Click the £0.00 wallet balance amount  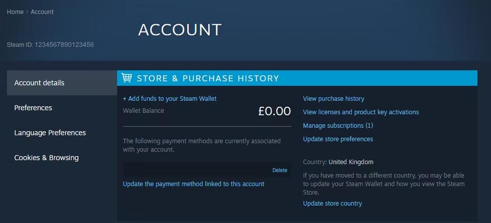click(275, 111)
